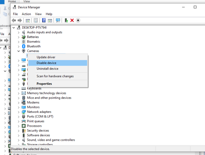Image resolution: width=205 pixels, height=155 pixels.
Task: Click the Mice and other pointing devices icon
Action: (x=24, y=98)
